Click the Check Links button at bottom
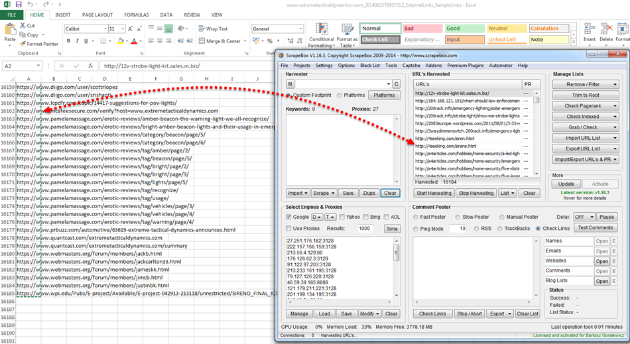630x344 pixels. click(x=432, y=314)
